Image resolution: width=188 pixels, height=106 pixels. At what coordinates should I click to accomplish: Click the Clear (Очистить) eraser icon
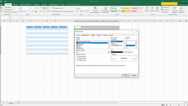[162, 12]
